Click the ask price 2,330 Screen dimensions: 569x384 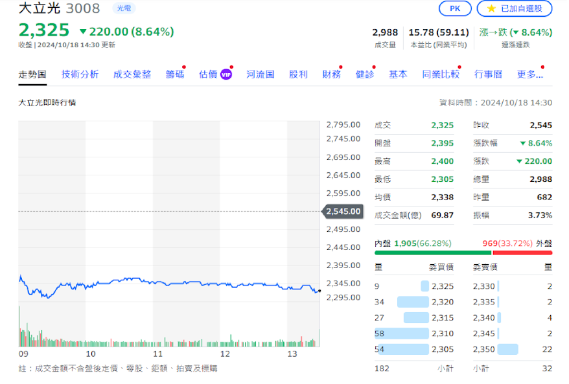coord(484,286)
